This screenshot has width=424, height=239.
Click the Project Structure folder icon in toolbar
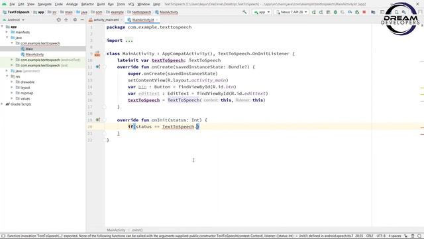click(x=373, y=12)
